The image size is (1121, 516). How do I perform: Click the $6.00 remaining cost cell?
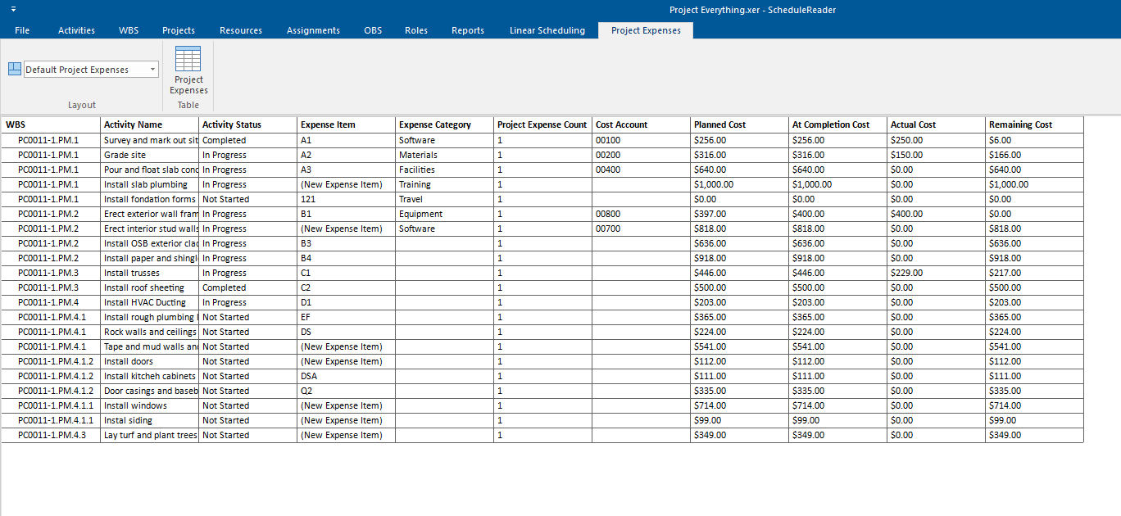1035,140
